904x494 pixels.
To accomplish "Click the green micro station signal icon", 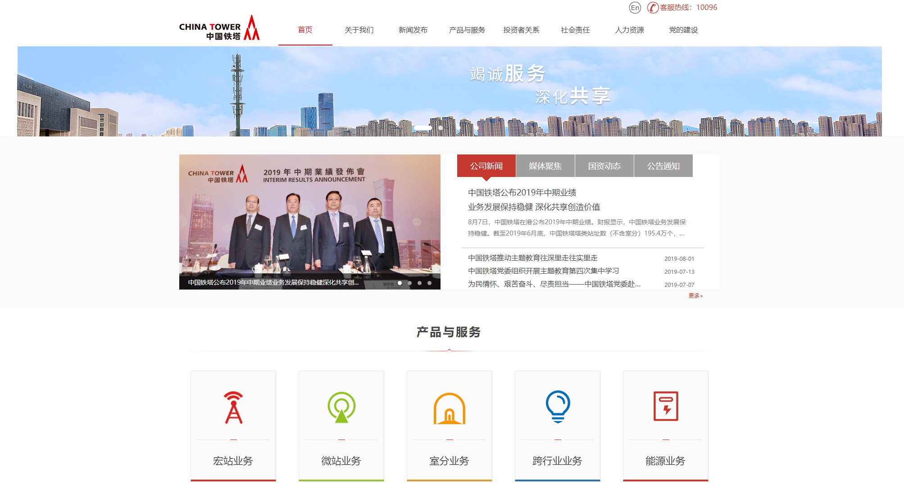I will [341, 407].
